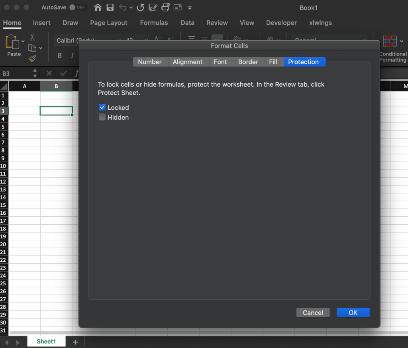Add a new sheet with plus icon
The width and height of the screenshot is (408, 348).
[x=75, y=342]
